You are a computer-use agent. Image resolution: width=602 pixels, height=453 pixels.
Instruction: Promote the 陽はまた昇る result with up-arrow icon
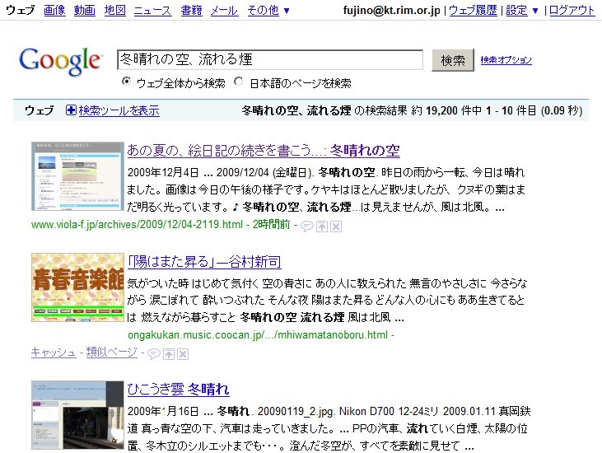pyautogui.click(x=169, y=354)
